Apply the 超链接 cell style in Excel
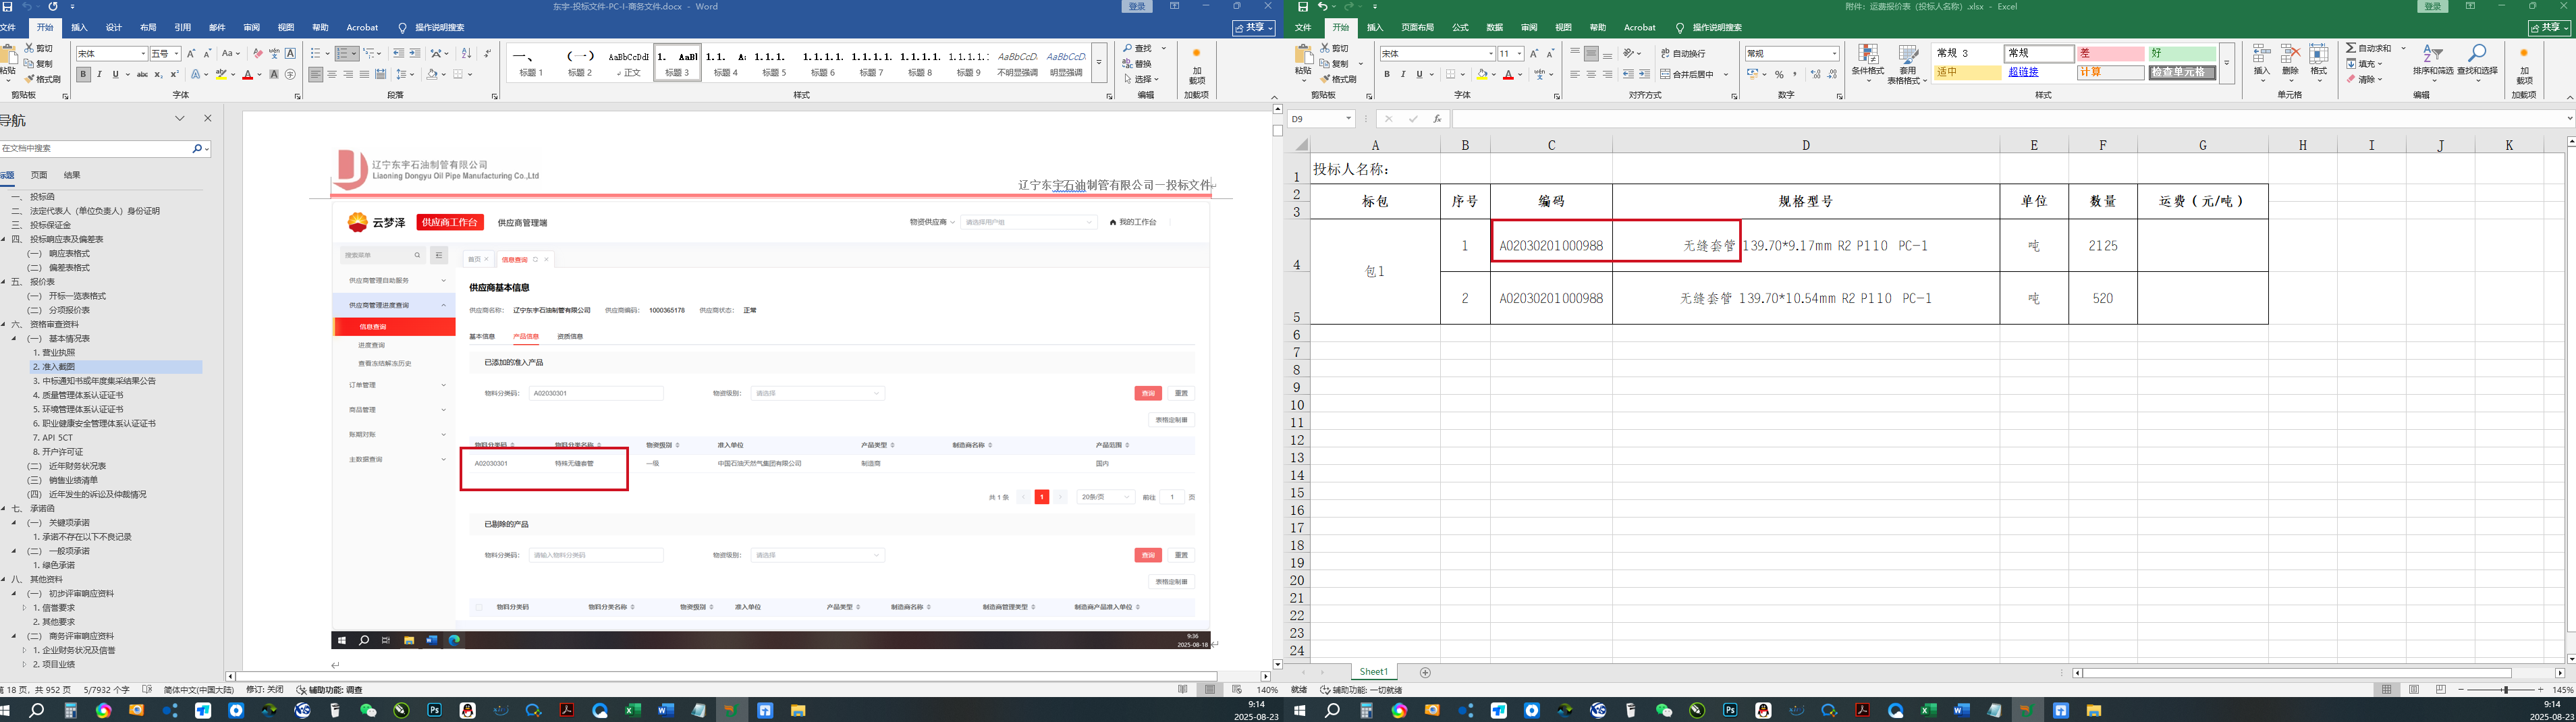Screen dimensions: 2576x722 tap(2038, 72)
